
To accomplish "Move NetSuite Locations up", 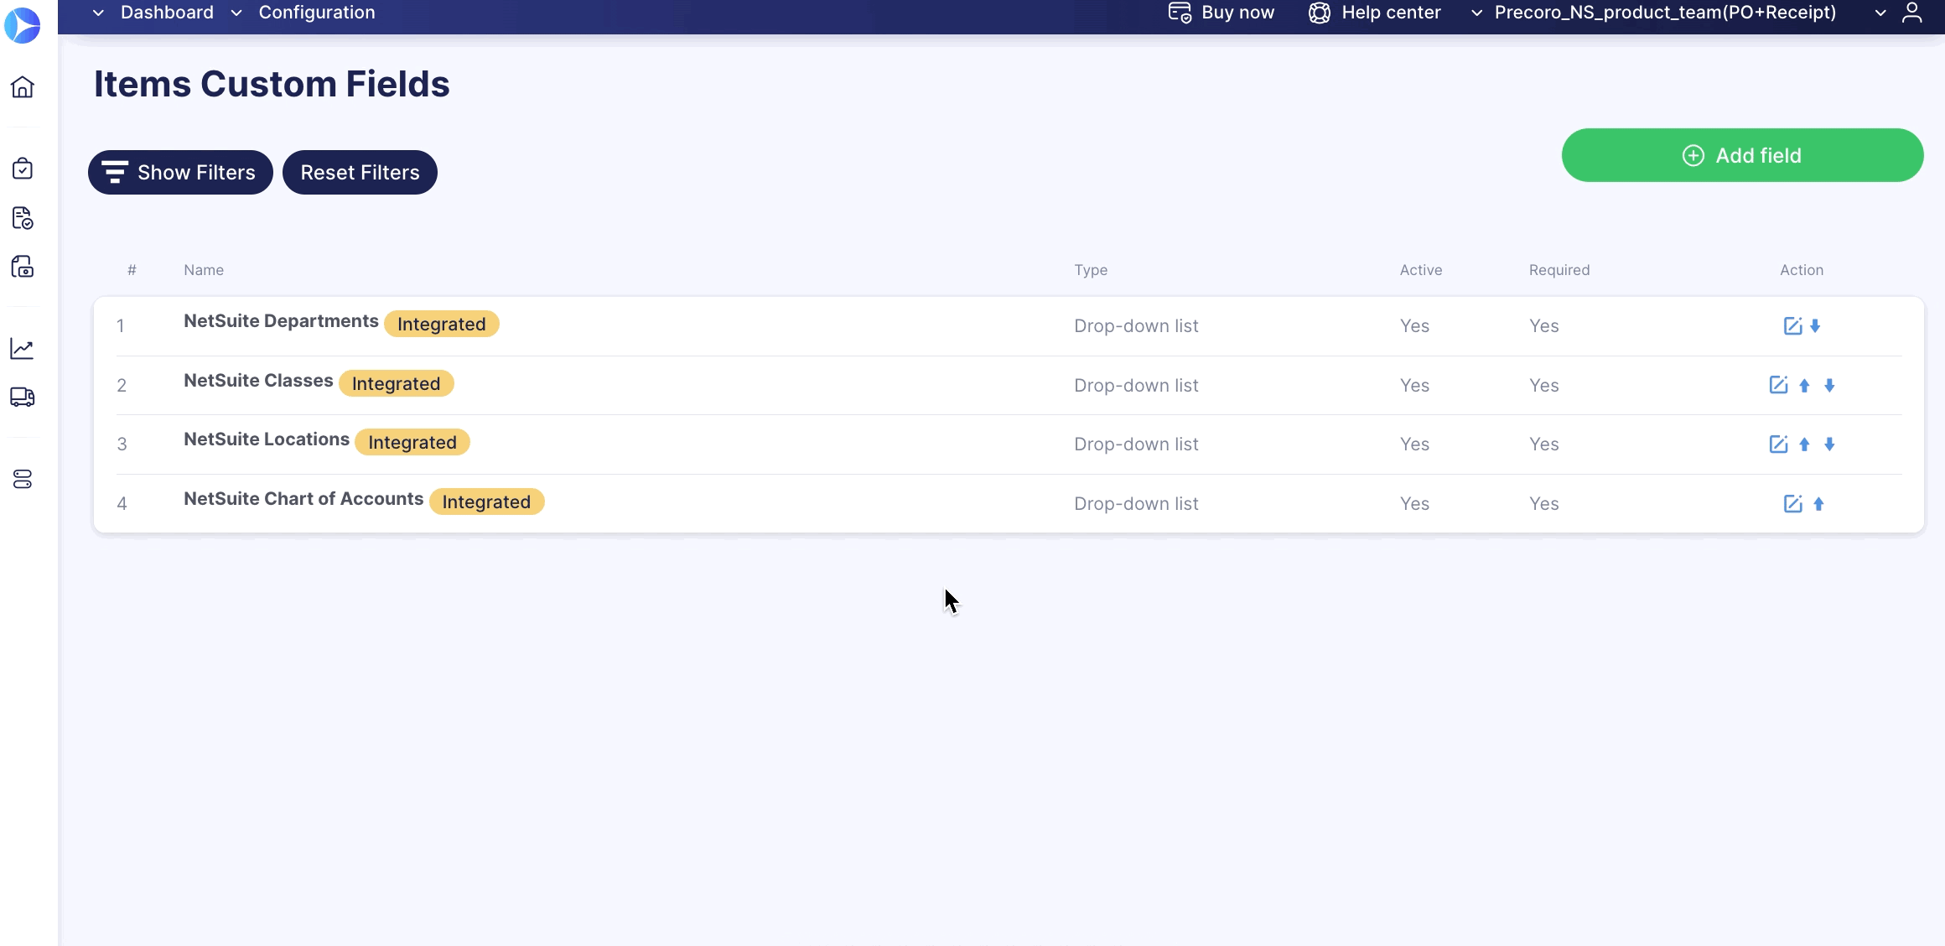I will pos(1804,444).
